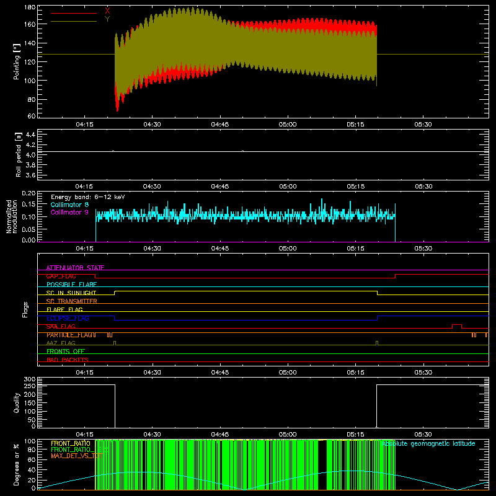496x496 pixels.
Task: Click the '300' tick on Quality axis
Action: point(30,379)
